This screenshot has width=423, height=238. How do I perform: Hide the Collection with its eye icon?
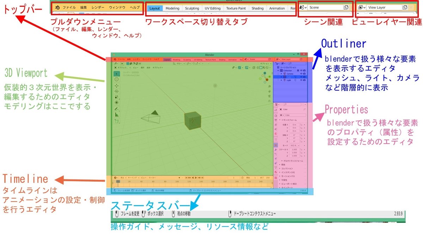(x=301, y=71)
